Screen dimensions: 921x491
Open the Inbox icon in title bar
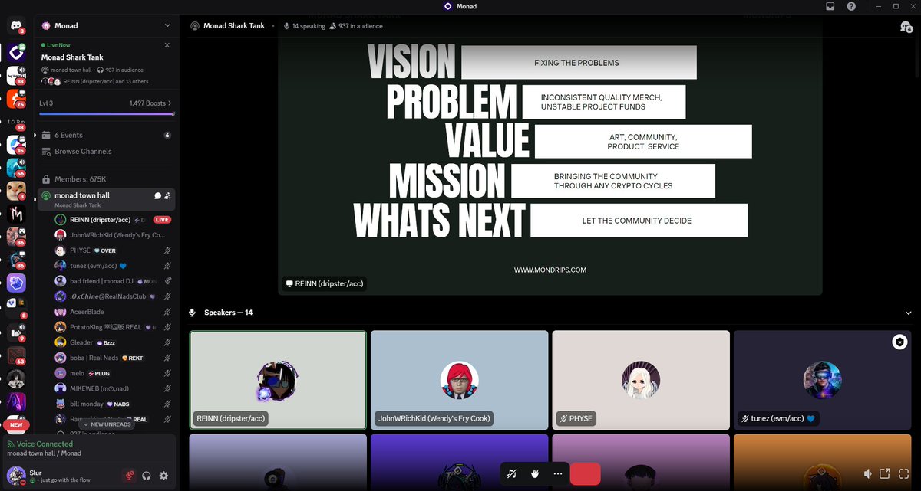tap(830, 6)
